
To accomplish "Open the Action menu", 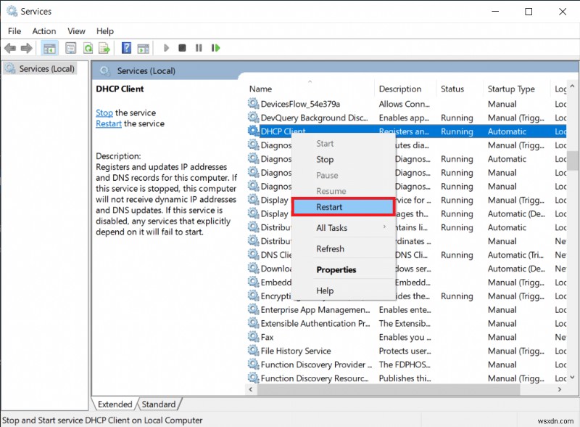I will [x=43, y=31].
